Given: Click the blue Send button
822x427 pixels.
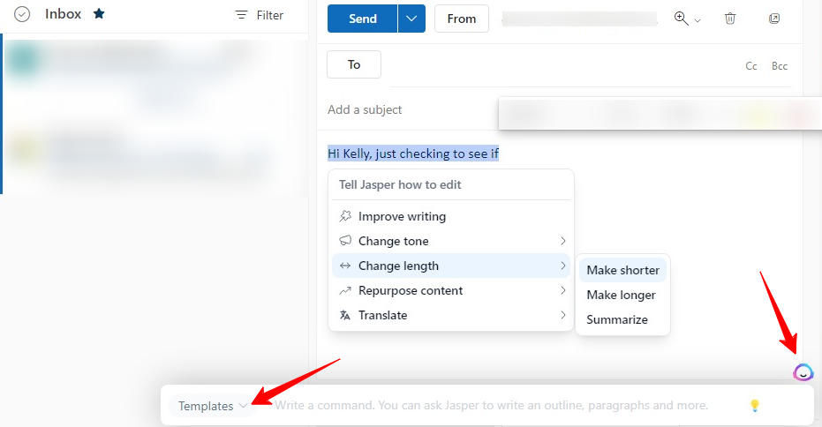Looking at the screenshot, I should pos(362,19).
